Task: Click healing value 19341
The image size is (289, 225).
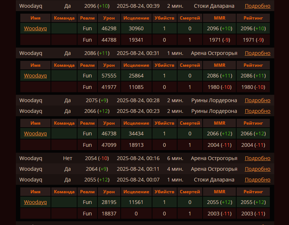Action: [136, 40]
